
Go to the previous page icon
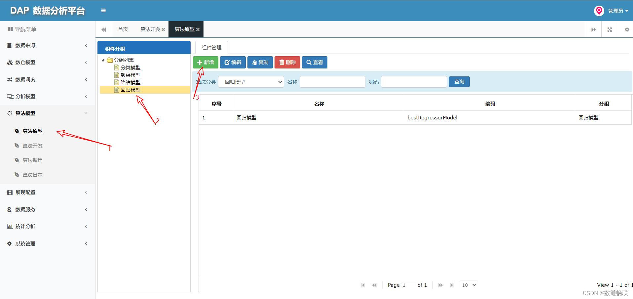[374, 285]
